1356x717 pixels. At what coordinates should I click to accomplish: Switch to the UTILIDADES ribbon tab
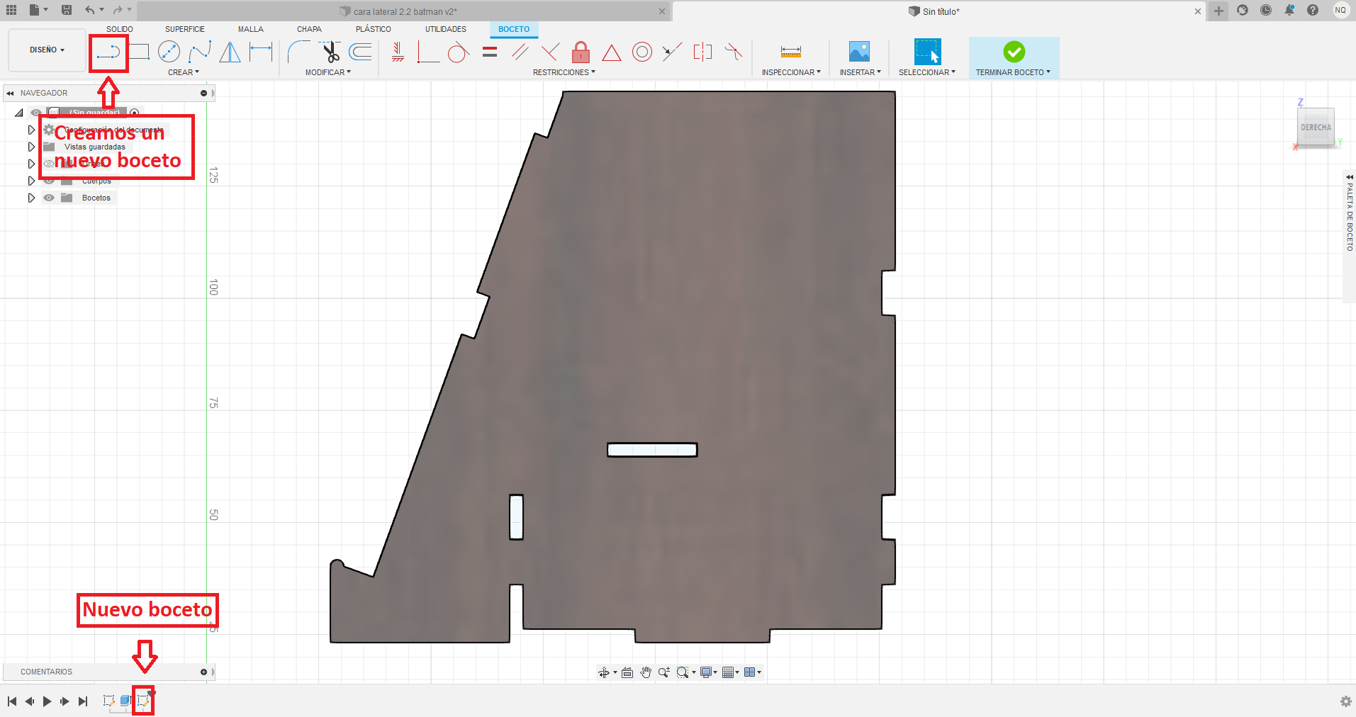pyautogui.click(x=446, y=29)
